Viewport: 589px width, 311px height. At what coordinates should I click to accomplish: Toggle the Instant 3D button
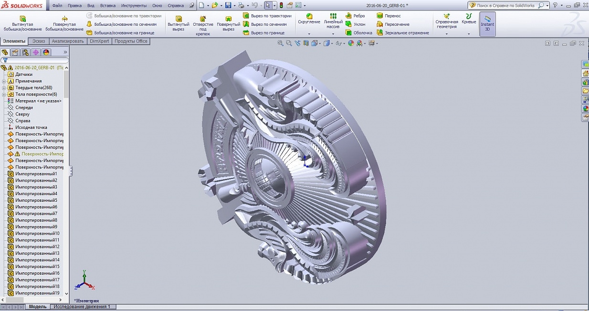[x=487, y=24]
